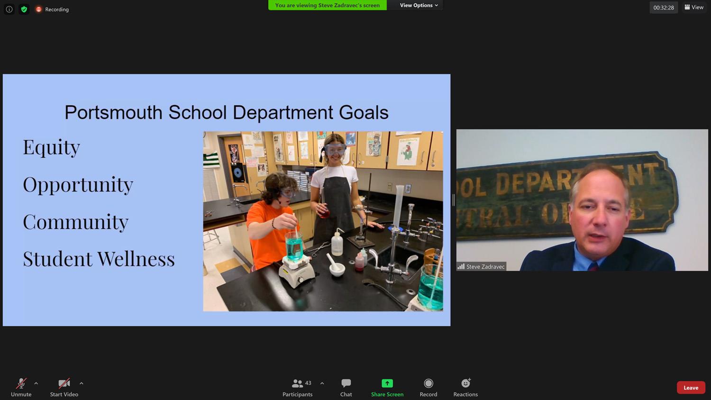Start Video camera toggle
Image resolution: width=711 pixels, height=400 pixels.
(64, 387)
